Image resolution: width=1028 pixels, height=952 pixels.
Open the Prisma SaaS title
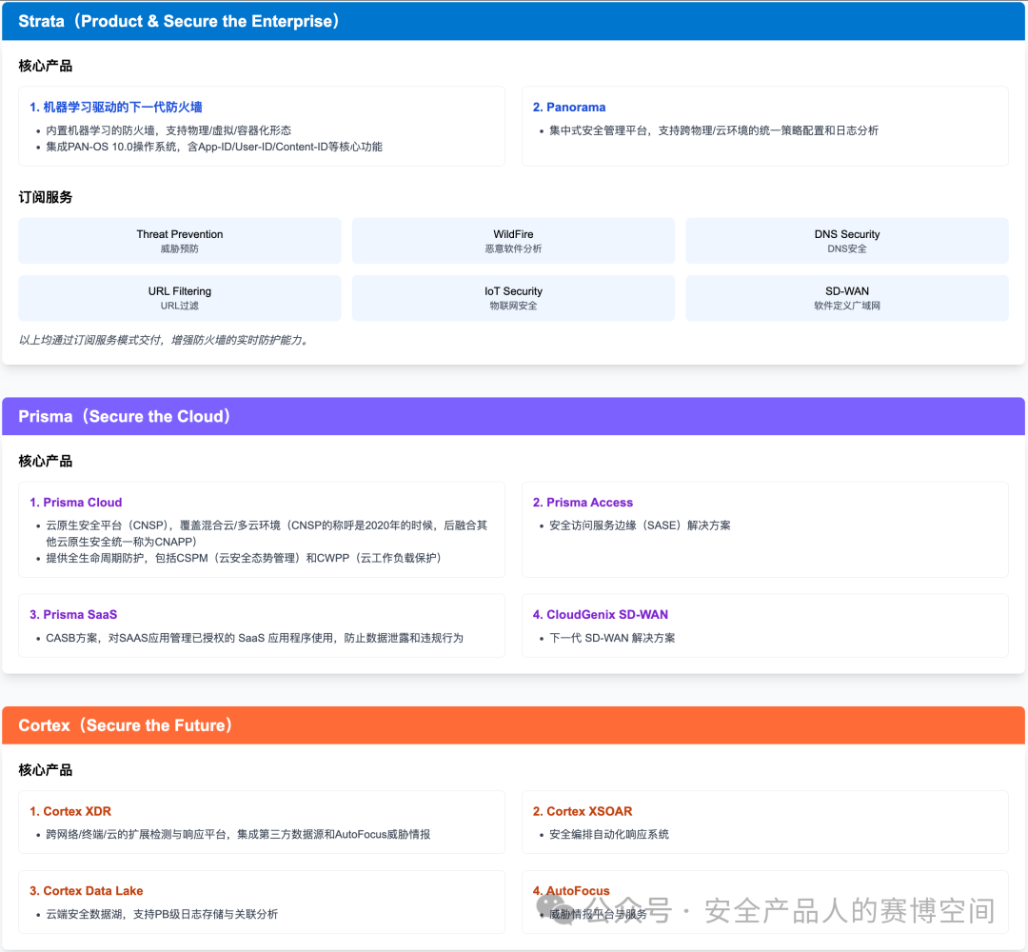pos(73,614)
